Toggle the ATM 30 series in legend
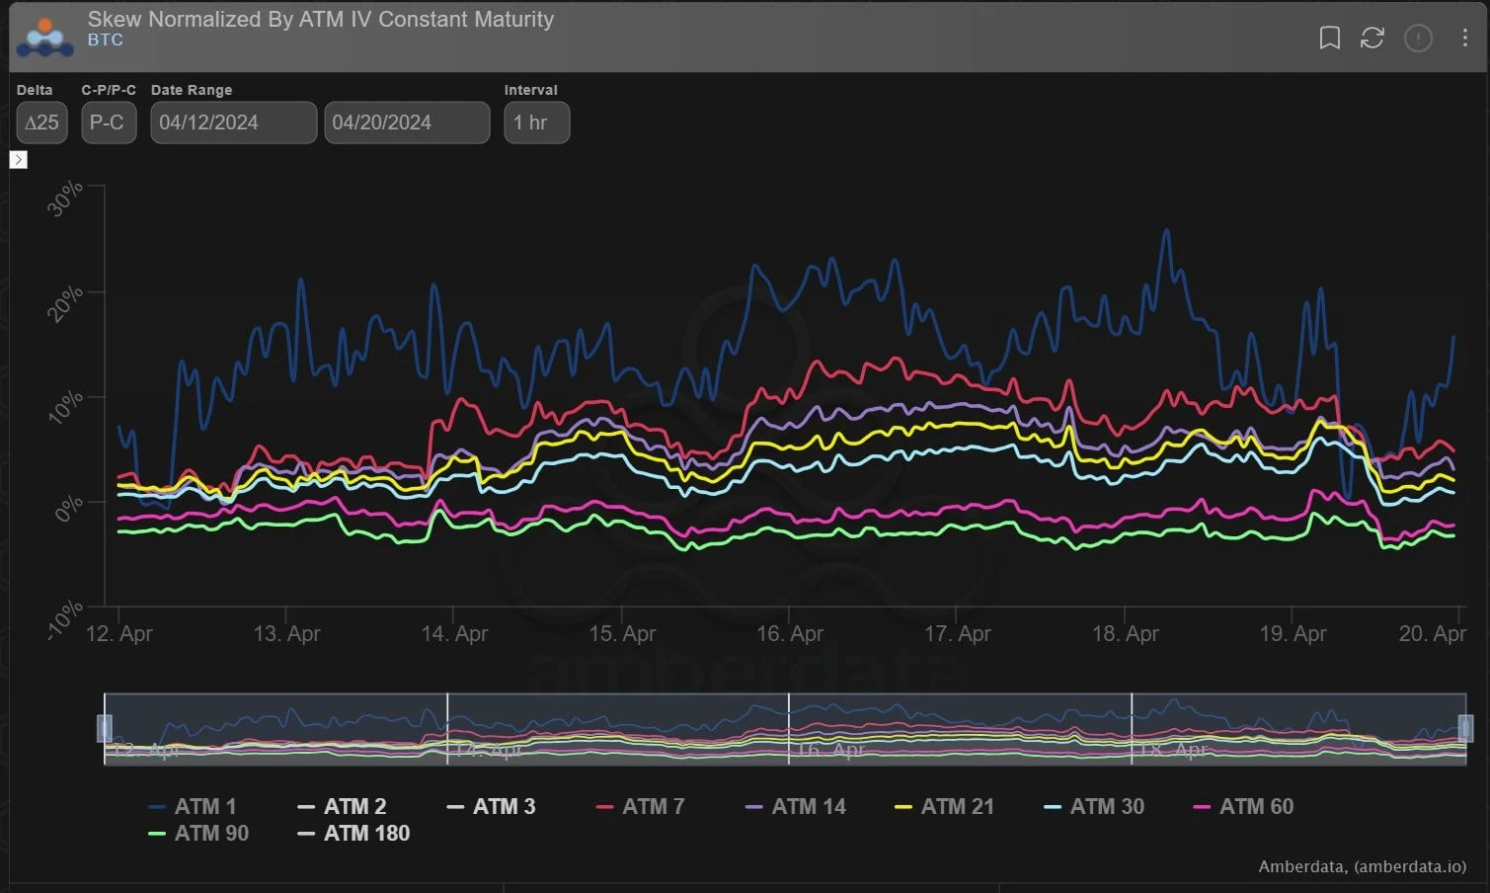Image resolution: width=1490 pixels, height=893 pixels. pyautogui.click(x=1094, y=806)
